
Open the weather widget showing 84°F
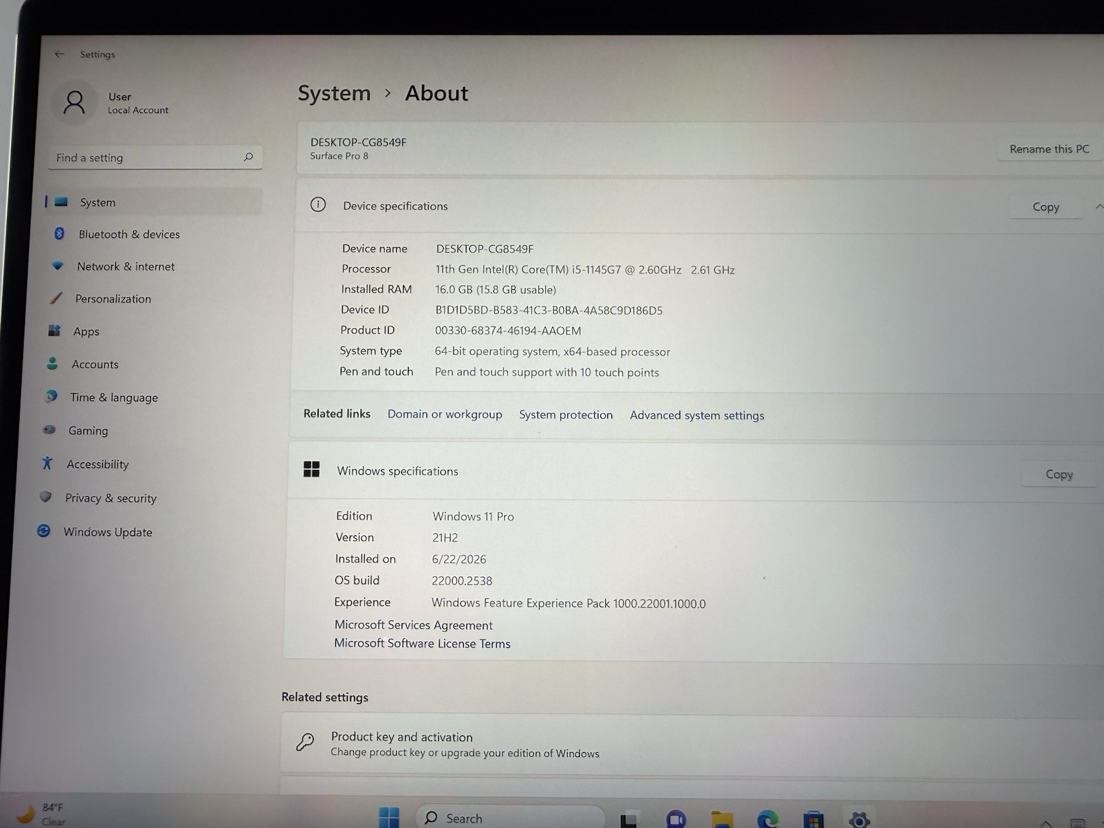pyautogui.click(x=41, y=814)
